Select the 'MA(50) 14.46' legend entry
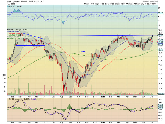The image size is (165, 124). coord(14,31)
